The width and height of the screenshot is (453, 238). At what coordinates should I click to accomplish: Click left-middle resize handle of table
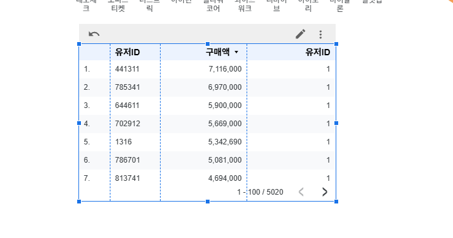[x=79, y=123]
